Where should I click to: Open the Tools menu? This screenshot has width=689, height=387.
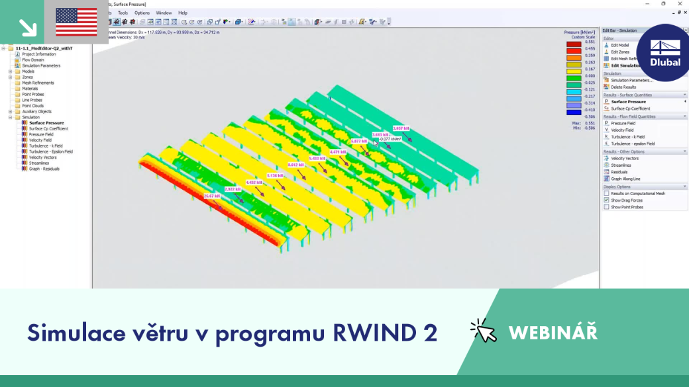[123, 13]
